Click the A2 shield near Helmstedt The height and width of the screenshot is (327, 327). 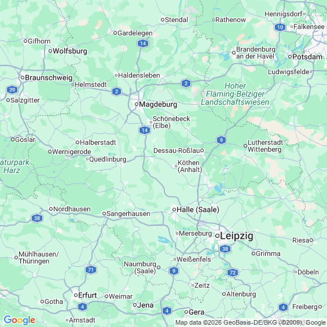(x=116, y=91)
